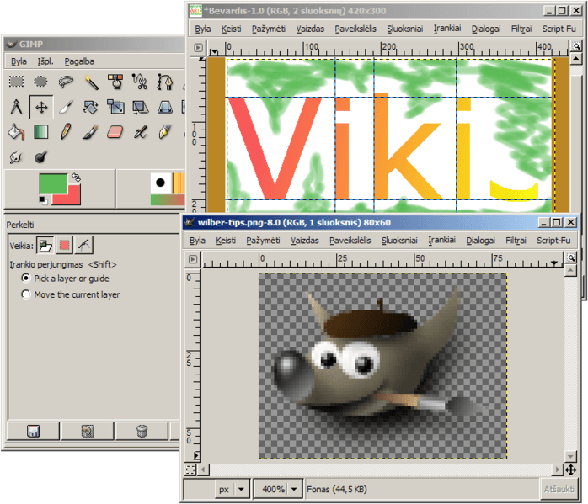Select the Fuzzy Select magic wand tool
The width and height of the screenshot is (588, 504).
91,82
